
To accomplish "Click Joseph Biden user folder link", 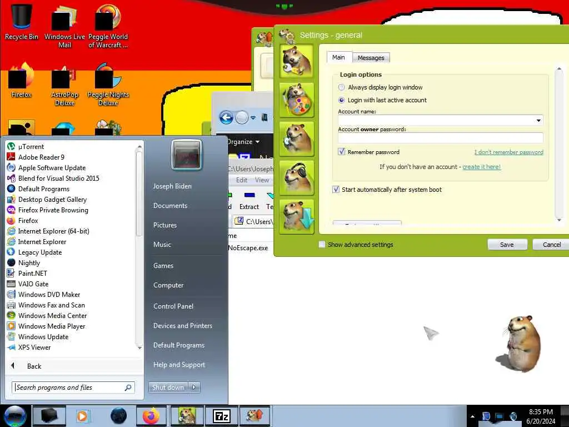I will (172, 186).
